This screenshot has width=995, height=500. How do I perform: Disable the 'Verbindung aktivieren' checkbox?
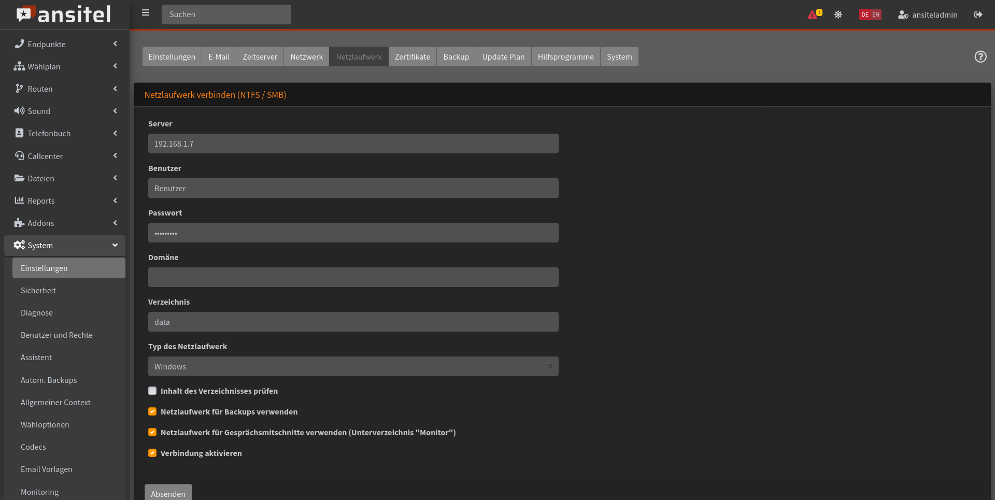coord(152,453)
